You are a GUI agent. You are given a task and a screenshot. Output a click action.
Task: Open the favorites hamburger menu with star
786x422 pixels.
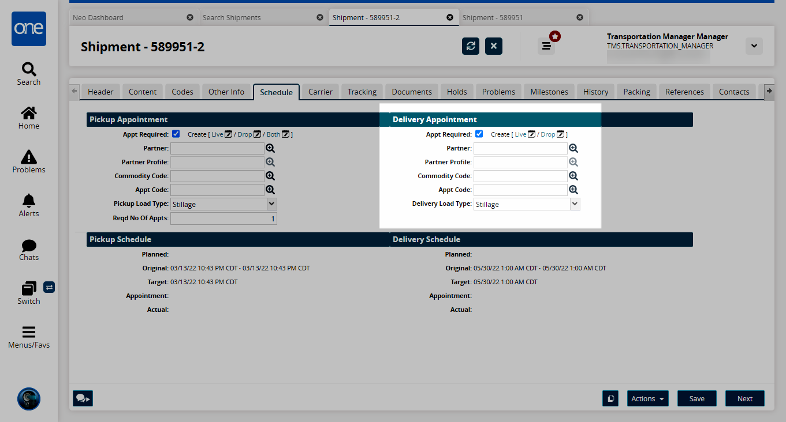tap(546, 46)
